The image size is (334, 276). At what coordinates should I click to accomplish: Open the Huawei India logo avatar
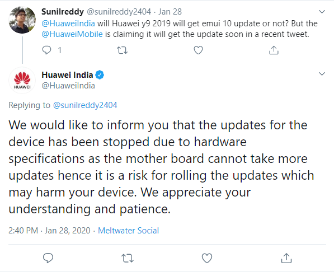(x=22, y=81)
